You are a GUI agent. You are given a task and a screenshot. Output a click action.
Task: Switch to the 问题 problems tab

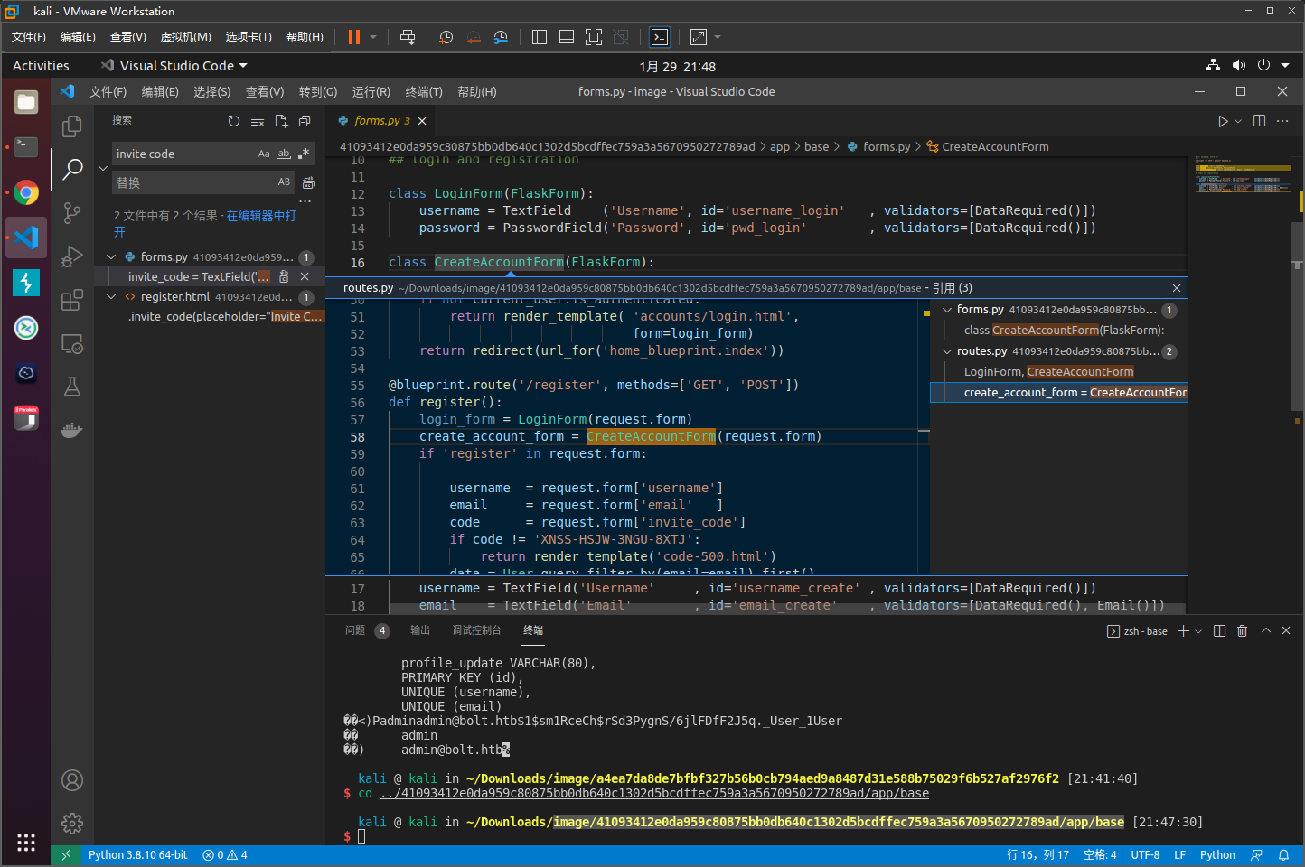(355, 630)
